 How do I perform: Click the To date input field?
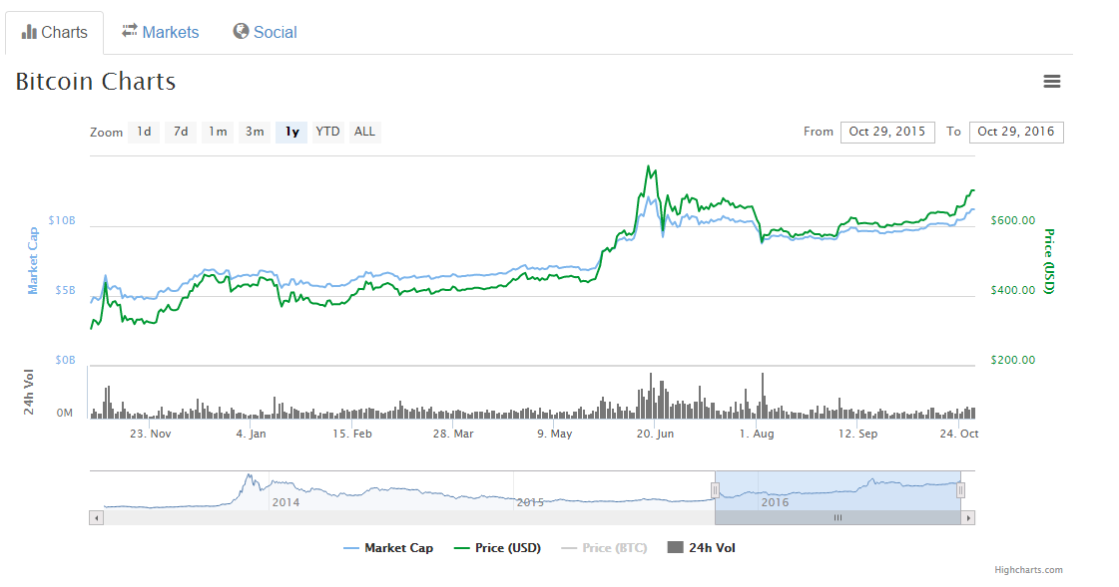(1015, 132)
